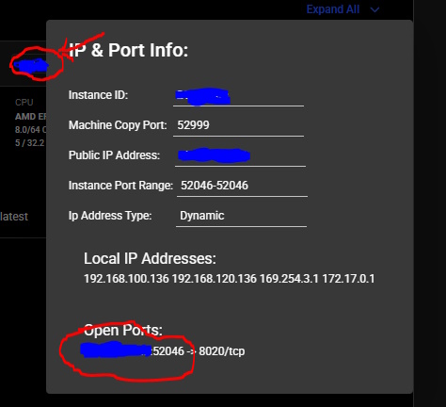This screenshot has width=446, height=407.
Task: Click the CPU label in background card
Action: (24, 103)
